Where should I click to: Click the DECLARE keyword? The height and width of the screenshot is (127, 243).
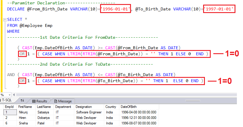click(x=16, y=9)
